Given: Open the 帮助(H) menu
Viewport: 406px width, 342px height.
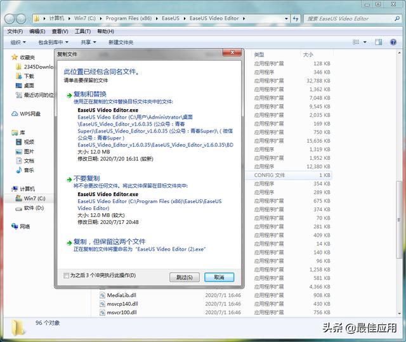Looking at the screenshot, I should click(105, 32).
